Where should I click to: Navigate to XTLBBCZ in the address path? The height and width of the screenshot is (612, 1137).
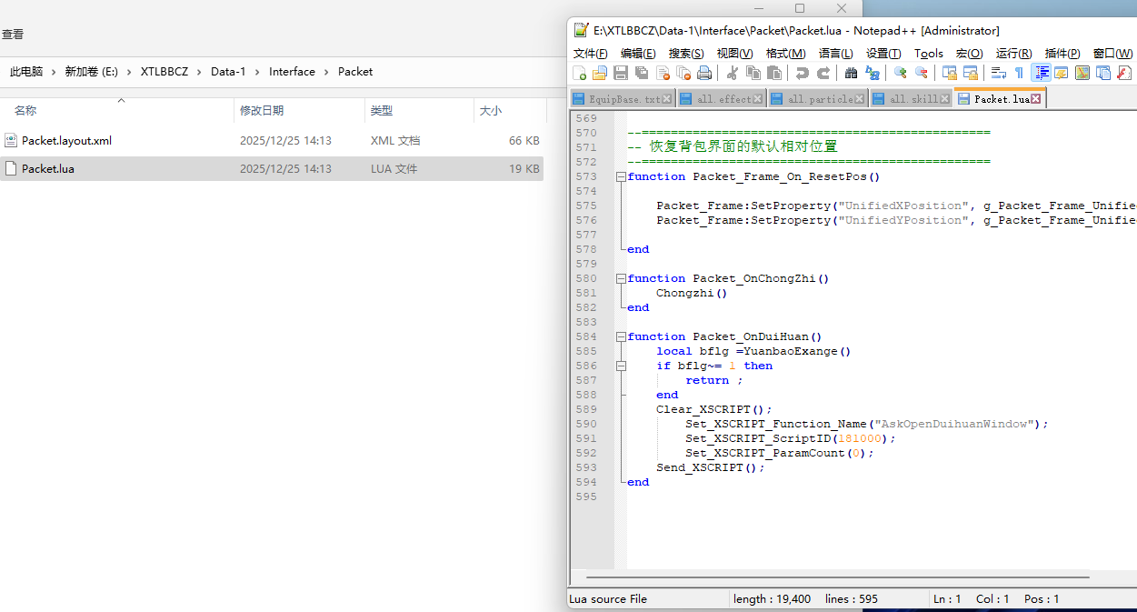pyautogui.click(x=164, y=72)
